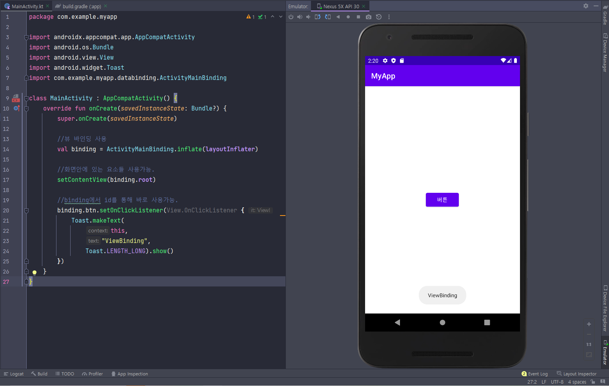Image resolution: width=609 pixels, height=386 pixels.
Task: Click the 4 spaces indent indicator in status bar
Action: 576,382
